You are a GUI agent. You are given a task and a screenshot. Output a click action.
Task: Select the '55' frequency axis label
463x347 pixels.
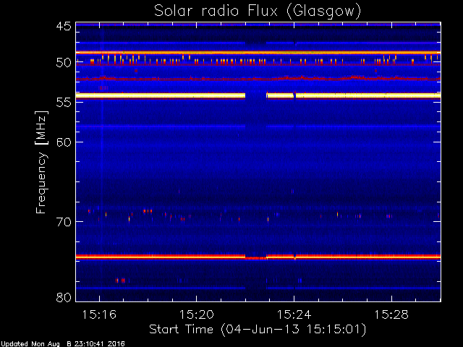[x=64, y=103]
